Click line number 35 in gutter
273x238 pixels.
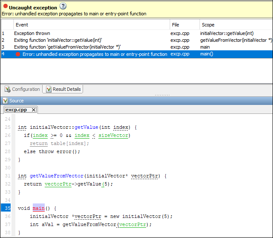pyautogui.click(x=8, y=209)
